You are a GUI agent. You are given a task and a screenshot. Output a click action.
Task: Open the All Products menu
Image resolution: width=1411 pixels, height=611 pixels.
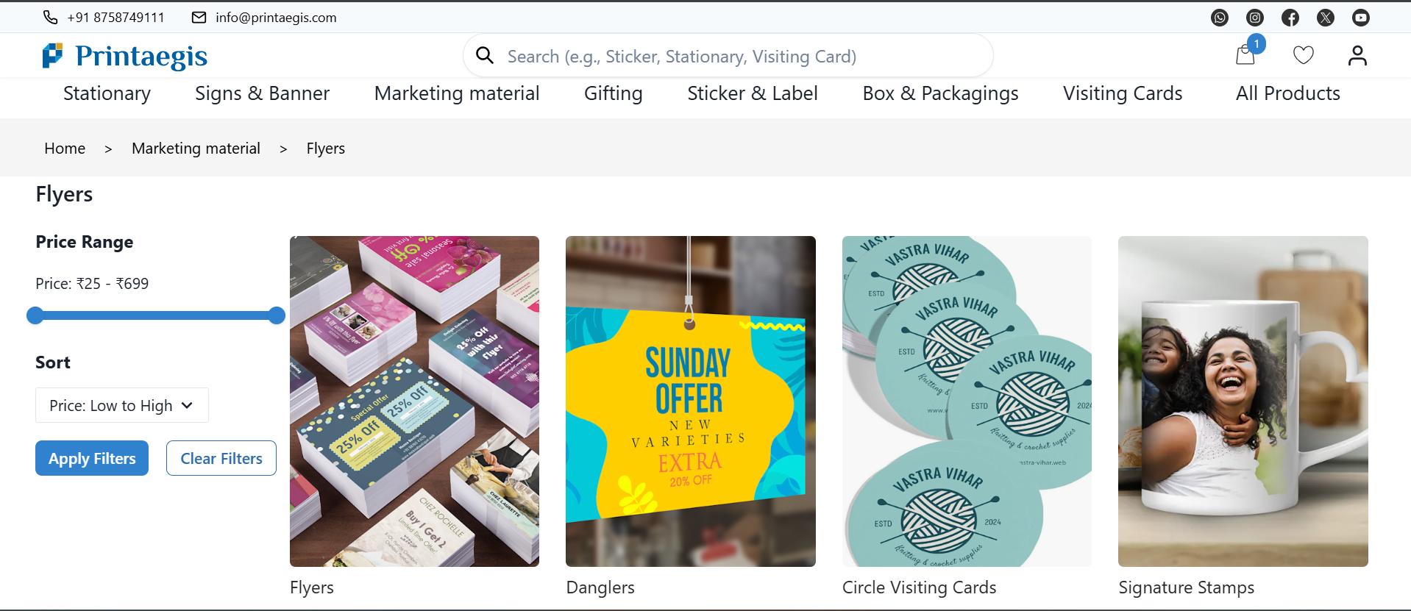tap(1287, 93)
